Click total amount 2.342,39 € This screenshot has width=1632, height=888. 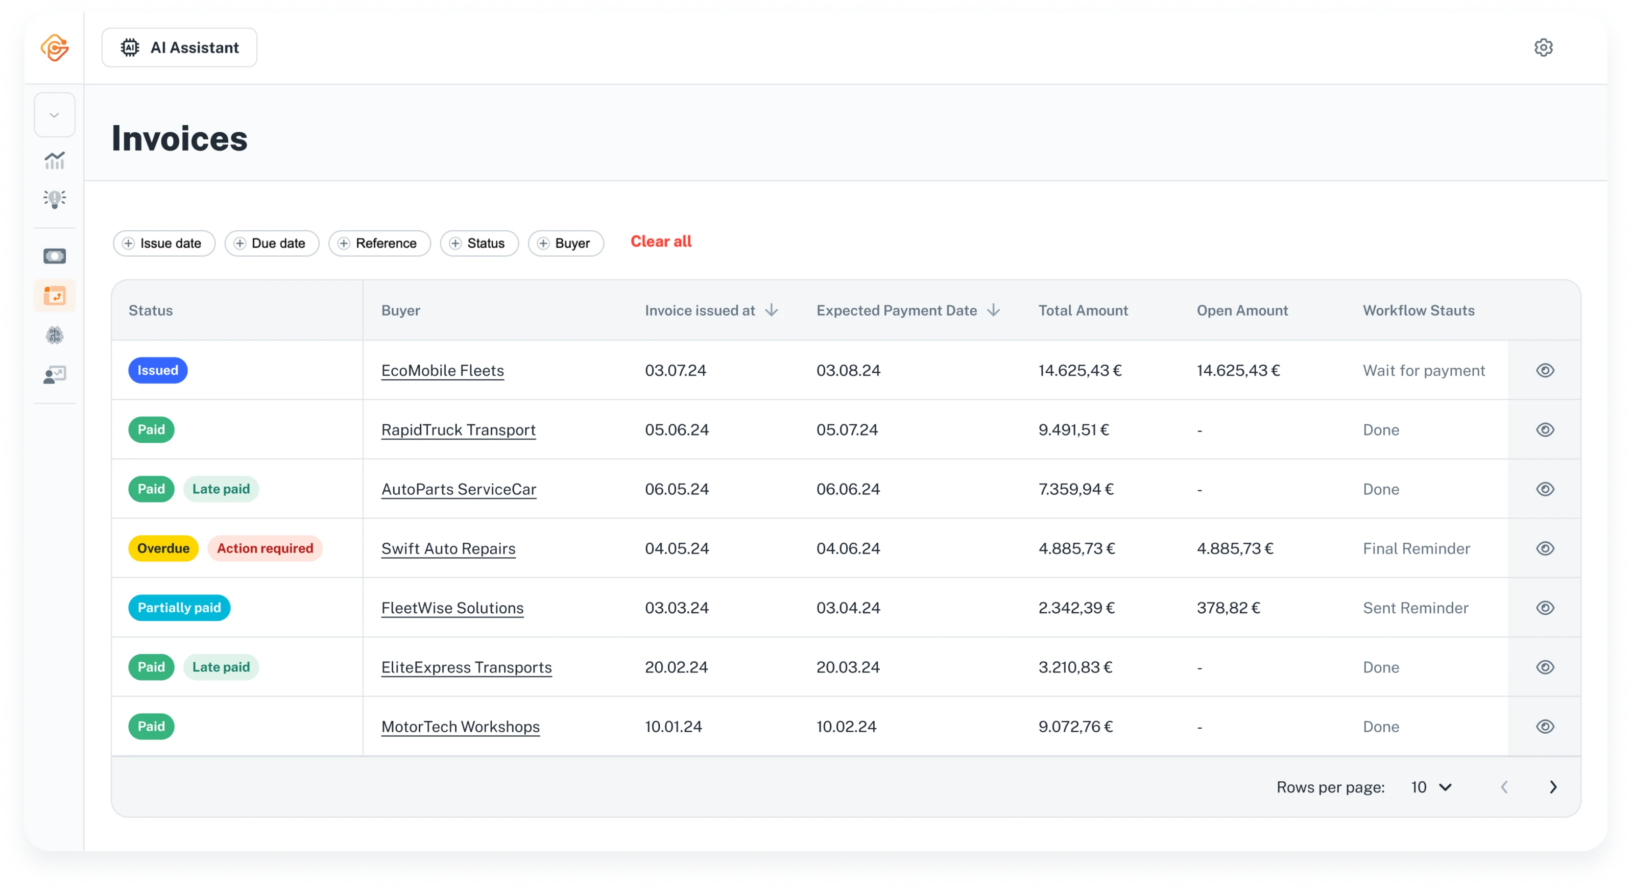[x=1076, y=608]
